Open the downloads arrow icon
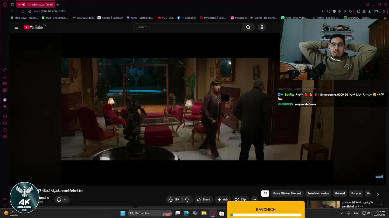 [369, 11]
